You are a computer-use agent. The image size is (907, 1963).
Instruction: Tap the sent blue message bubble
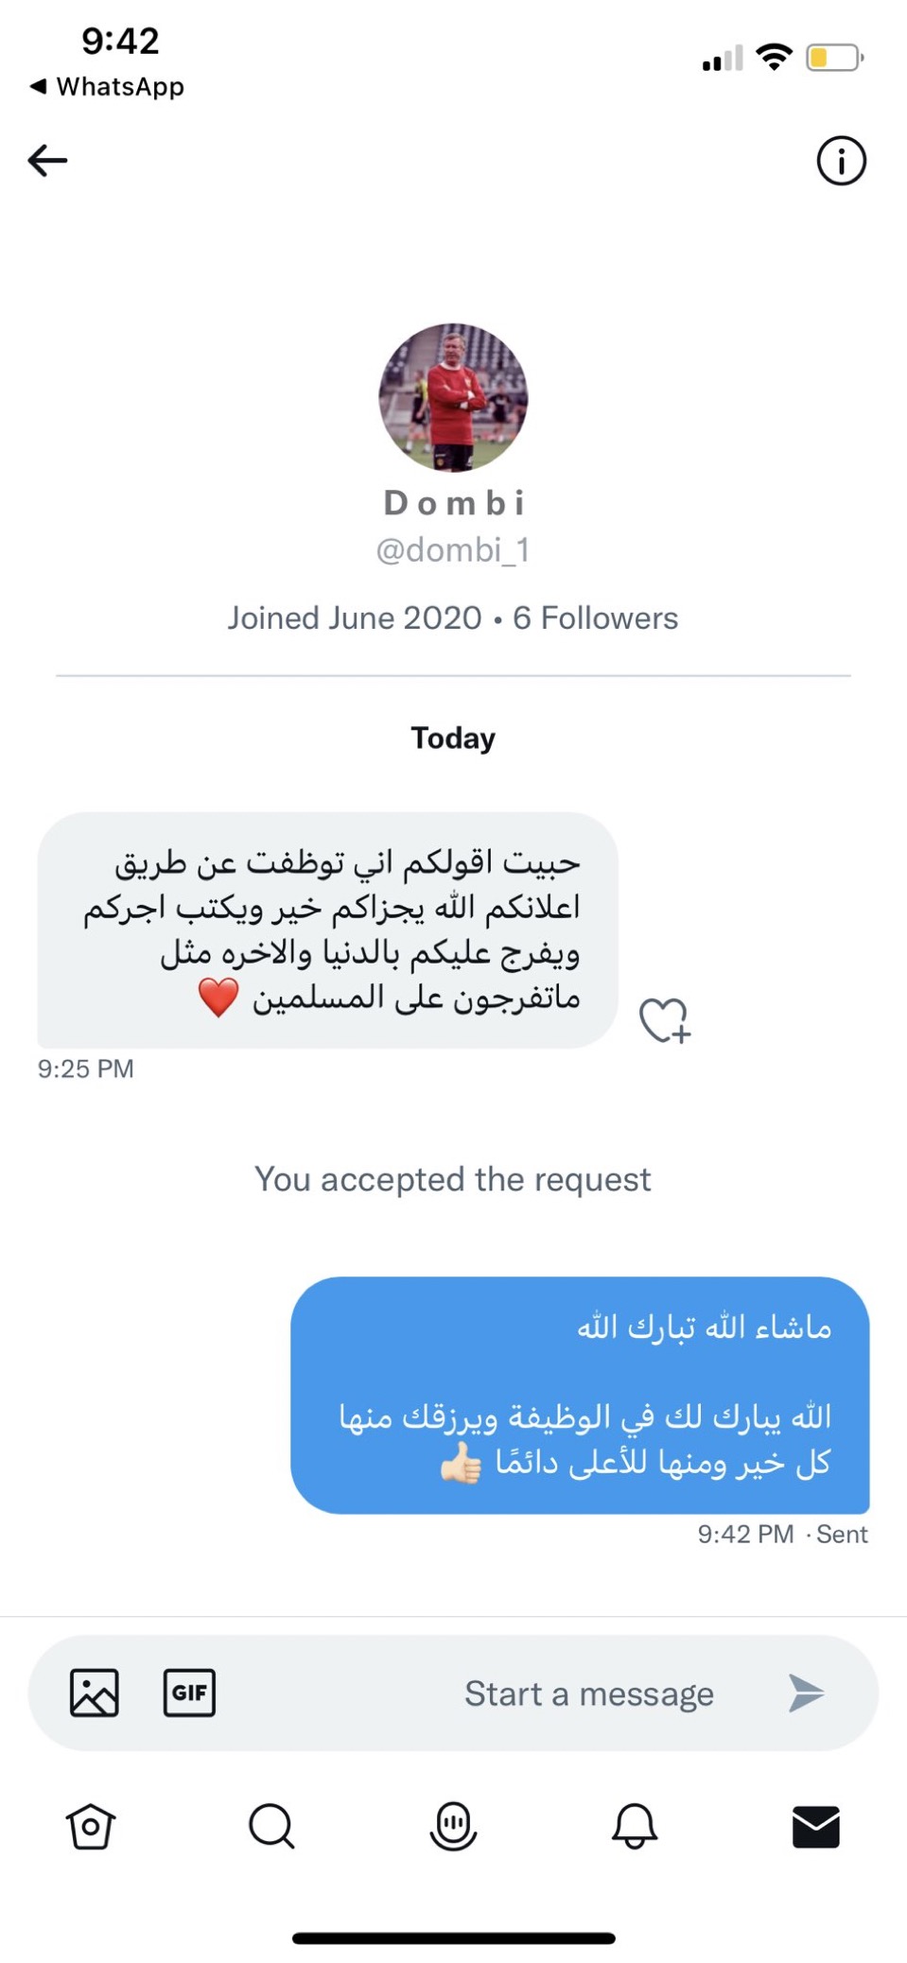tap(580, 1395)
